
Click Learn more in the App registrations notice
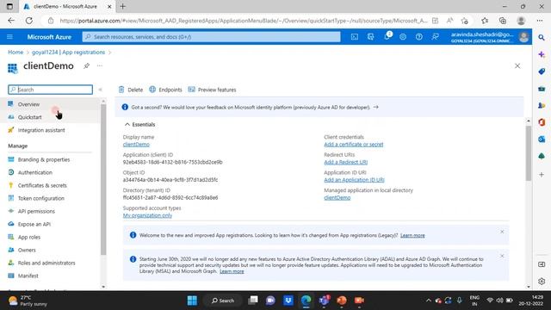[x=412, y=235]
